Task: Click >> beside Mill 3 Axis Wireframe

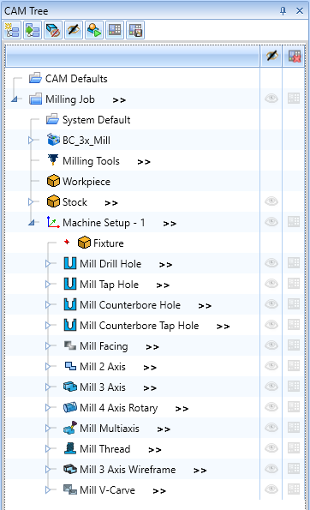Action: point(200,471)
